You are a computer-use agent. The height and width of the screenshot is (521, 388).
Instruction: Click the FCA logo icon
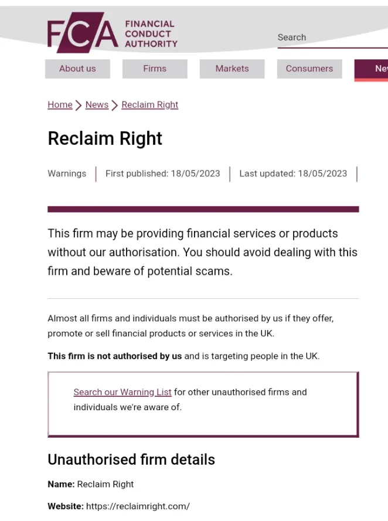pos(83,33)
